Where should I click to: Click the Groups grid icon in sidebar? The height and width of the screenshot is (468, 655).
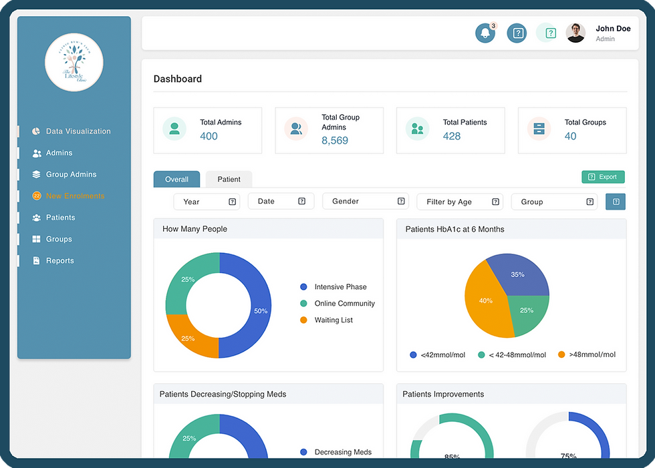[36, 239]
